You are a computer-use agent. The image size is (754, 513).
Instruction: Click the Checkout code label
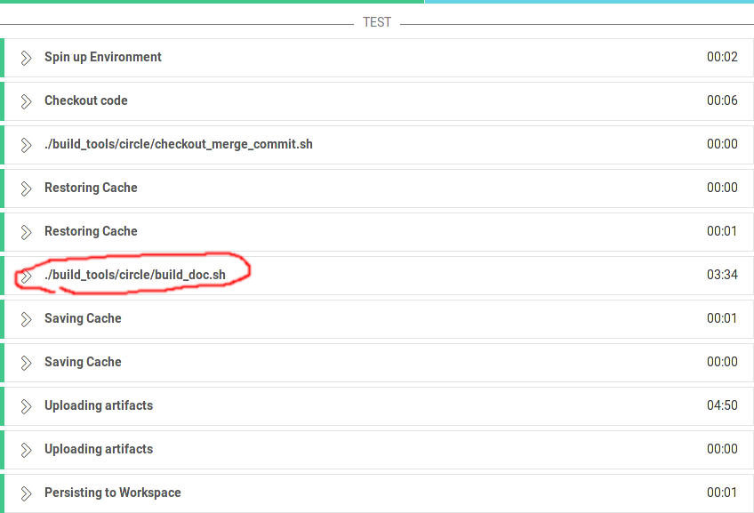(x=86, y=100)
